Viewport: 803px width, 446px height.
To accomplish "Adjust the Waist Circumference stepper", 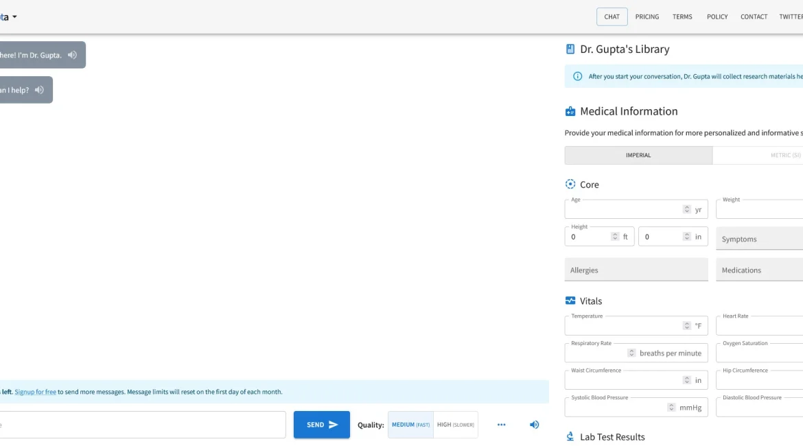I will tap(687, 380).
